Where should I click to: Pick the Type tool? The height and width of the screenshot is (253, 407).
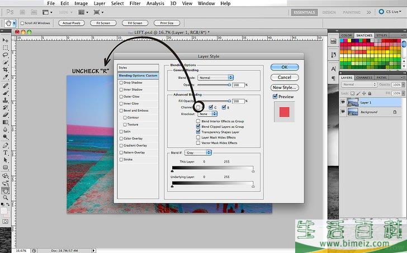click(x=6, y=152)
